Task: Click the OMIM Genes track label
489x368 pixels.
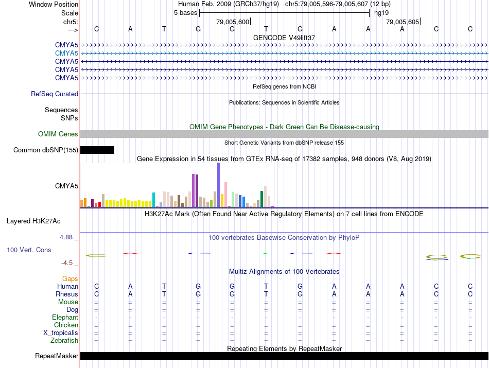Action: tap(58, 134)
